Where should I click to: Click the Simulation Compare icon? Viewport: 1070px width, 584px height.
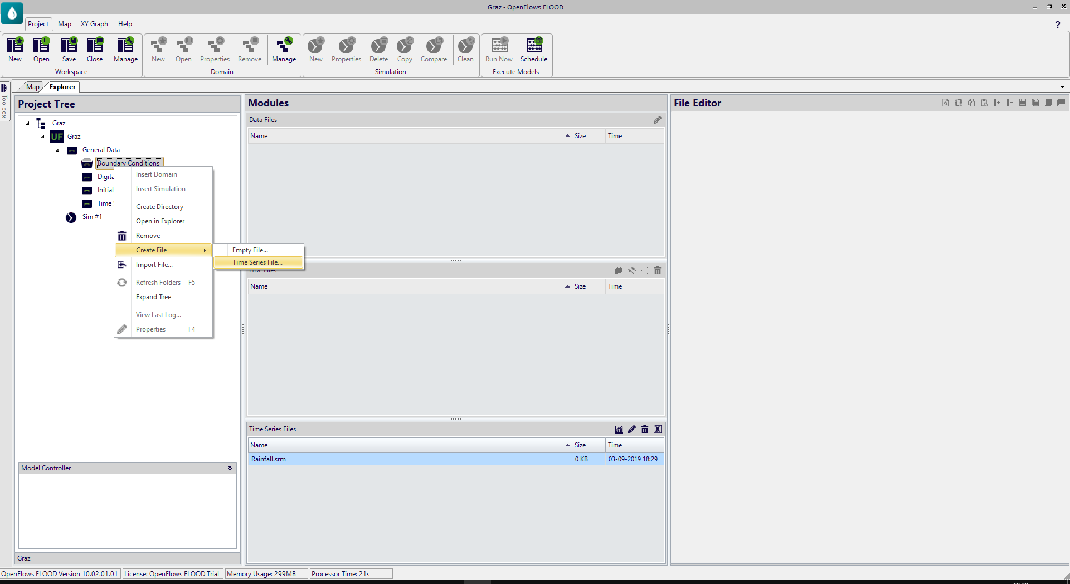pos(434,50)
